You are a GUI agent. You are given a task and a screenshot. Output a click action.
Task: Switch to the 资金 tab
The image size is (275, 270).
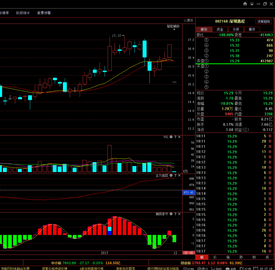[x=220, y=29]
